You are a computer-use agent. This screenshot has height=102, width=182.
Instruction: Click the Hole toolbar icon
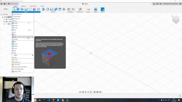(x=26, y=9)
